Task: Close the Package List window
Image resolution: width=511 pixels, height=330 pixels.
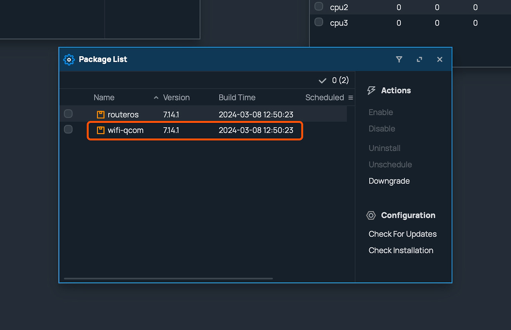Action: (x=440, y=59)
